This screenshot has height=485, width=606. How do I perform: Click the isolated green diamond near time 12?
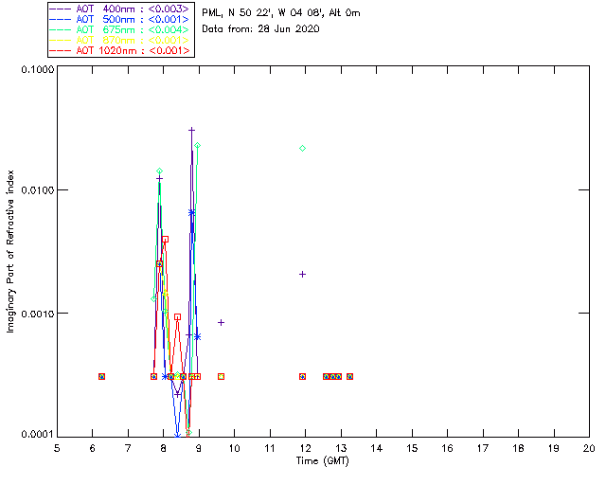tap(303, 148)
